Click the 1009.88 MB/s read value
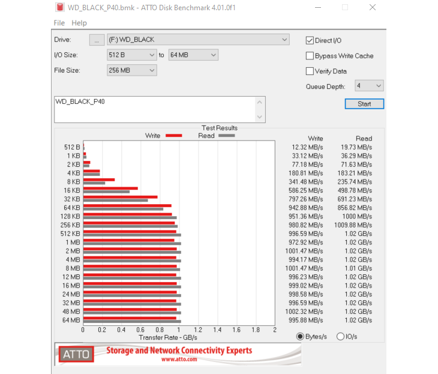 353,225
